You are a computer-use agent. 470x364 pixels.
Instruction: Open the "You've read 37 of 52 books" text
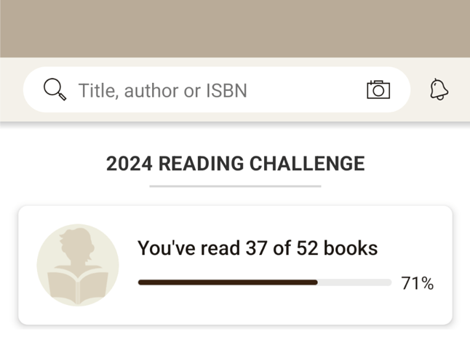click(x=258, y=248)
